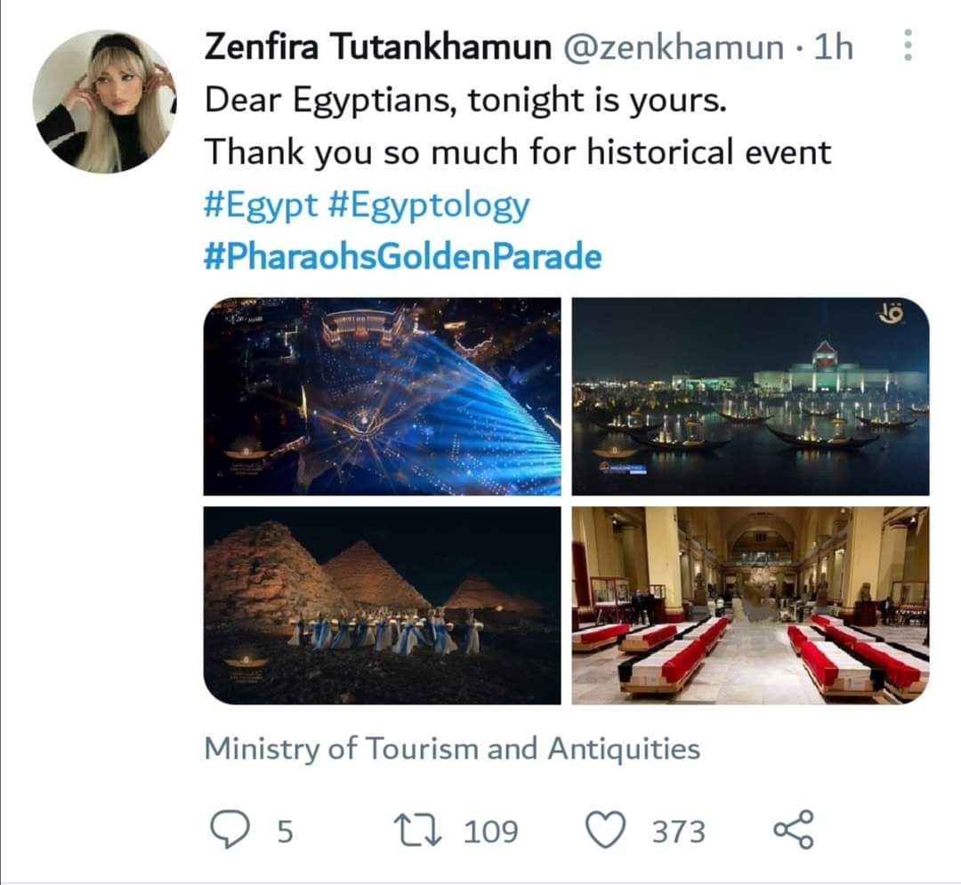
Task: Open the #Egypt hashtag
Action: tap(261, 205)
